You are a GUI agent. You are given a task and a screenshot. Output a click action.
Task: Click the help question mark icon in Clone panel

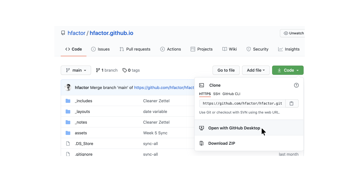tap(296, 85)
